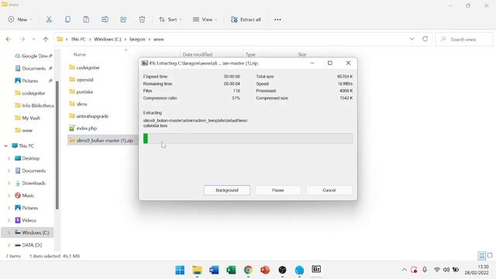Open the New dropdown menu
Image resolution: width=496 pixels, height=279 pixels.
point(20,19)
